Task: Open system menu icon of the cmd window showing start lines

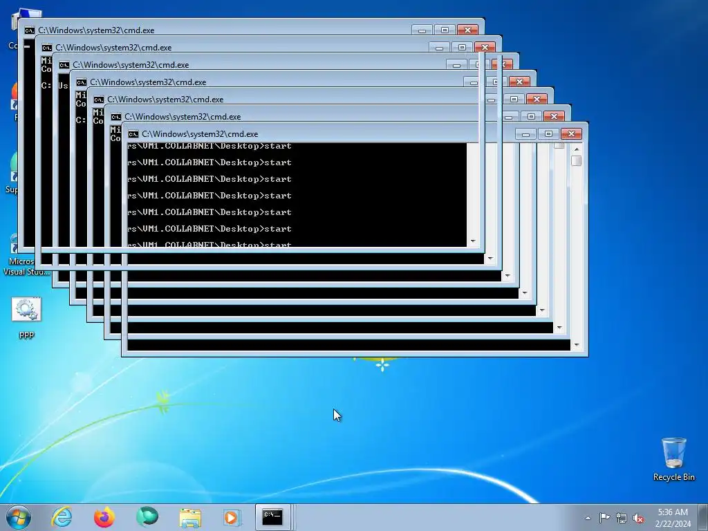Action: (133, 134)
